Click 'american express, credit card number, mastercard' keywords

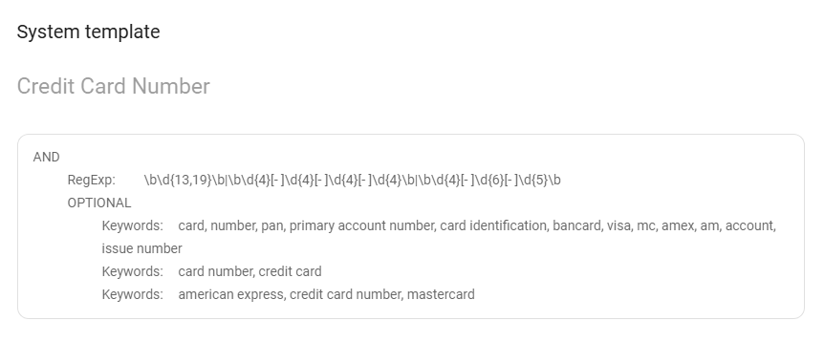click(326, 294)
